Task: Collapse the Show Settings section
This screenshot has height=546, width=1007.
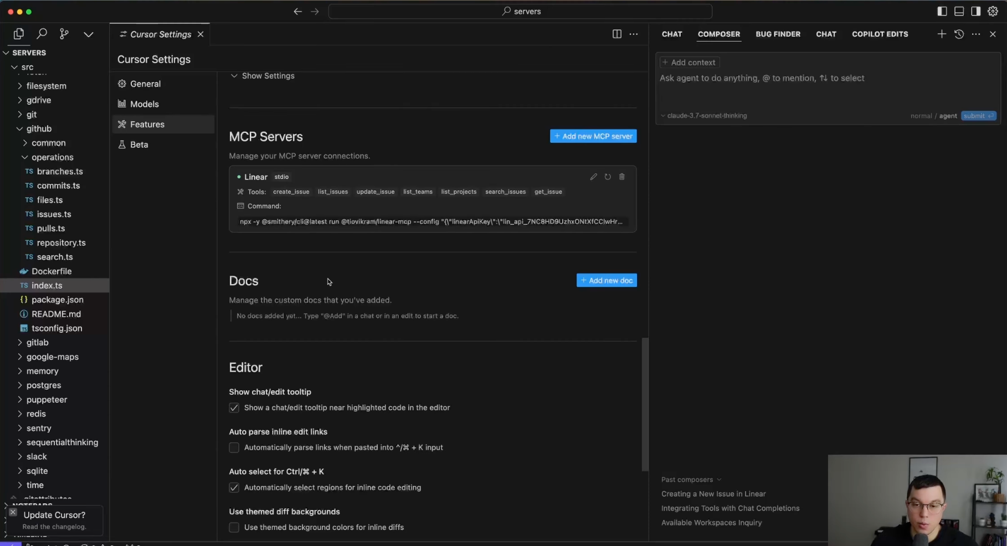Action: coord(262,76)
